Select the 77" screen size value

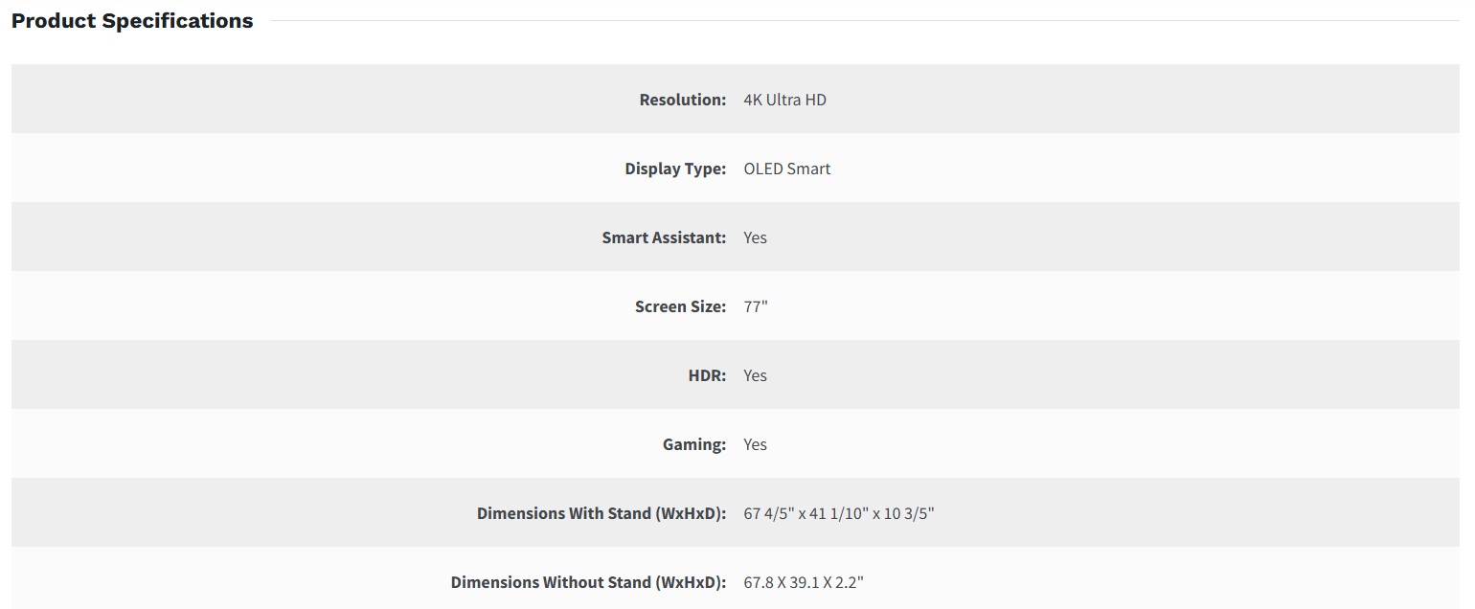[755, 306]
